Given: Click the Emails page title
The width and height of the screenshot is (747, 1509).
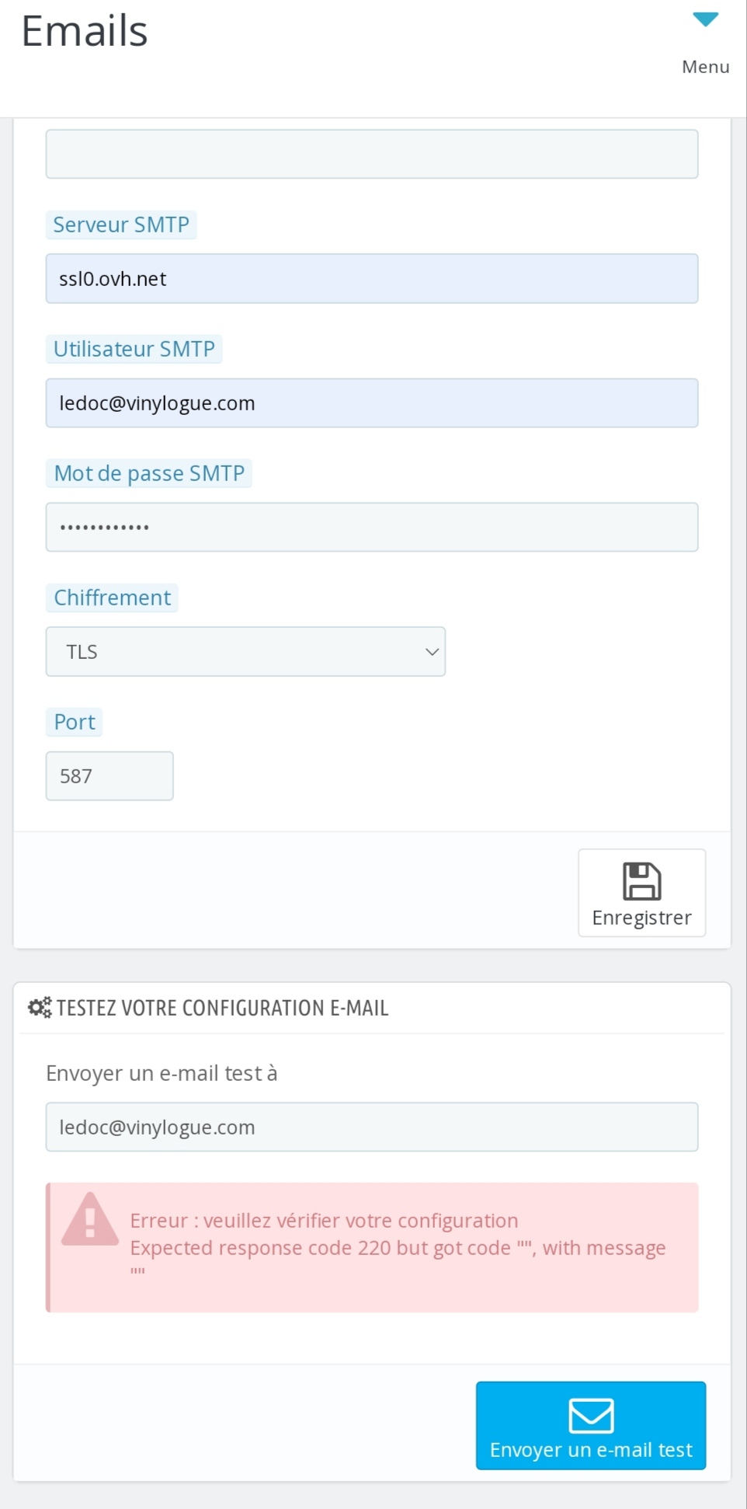Looking at the screenshot, I should coord(85,32).
